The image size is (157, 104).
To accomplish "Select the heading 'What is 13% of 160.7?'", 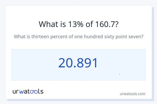I will click(x=78, y=24).
